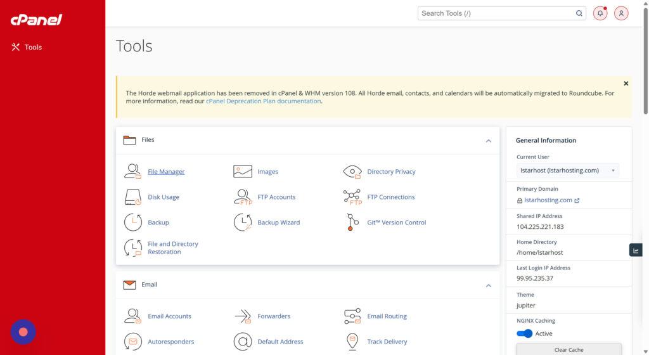The image size is (649, 355).
Task: Click the Backup Wizard icon
Action: point(243,222)
